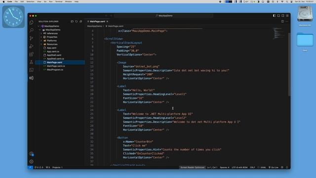Click the MauiAppDemo command center search box
Image resolution: width=316 pixels, height=178 pixels.
point(163,15)
